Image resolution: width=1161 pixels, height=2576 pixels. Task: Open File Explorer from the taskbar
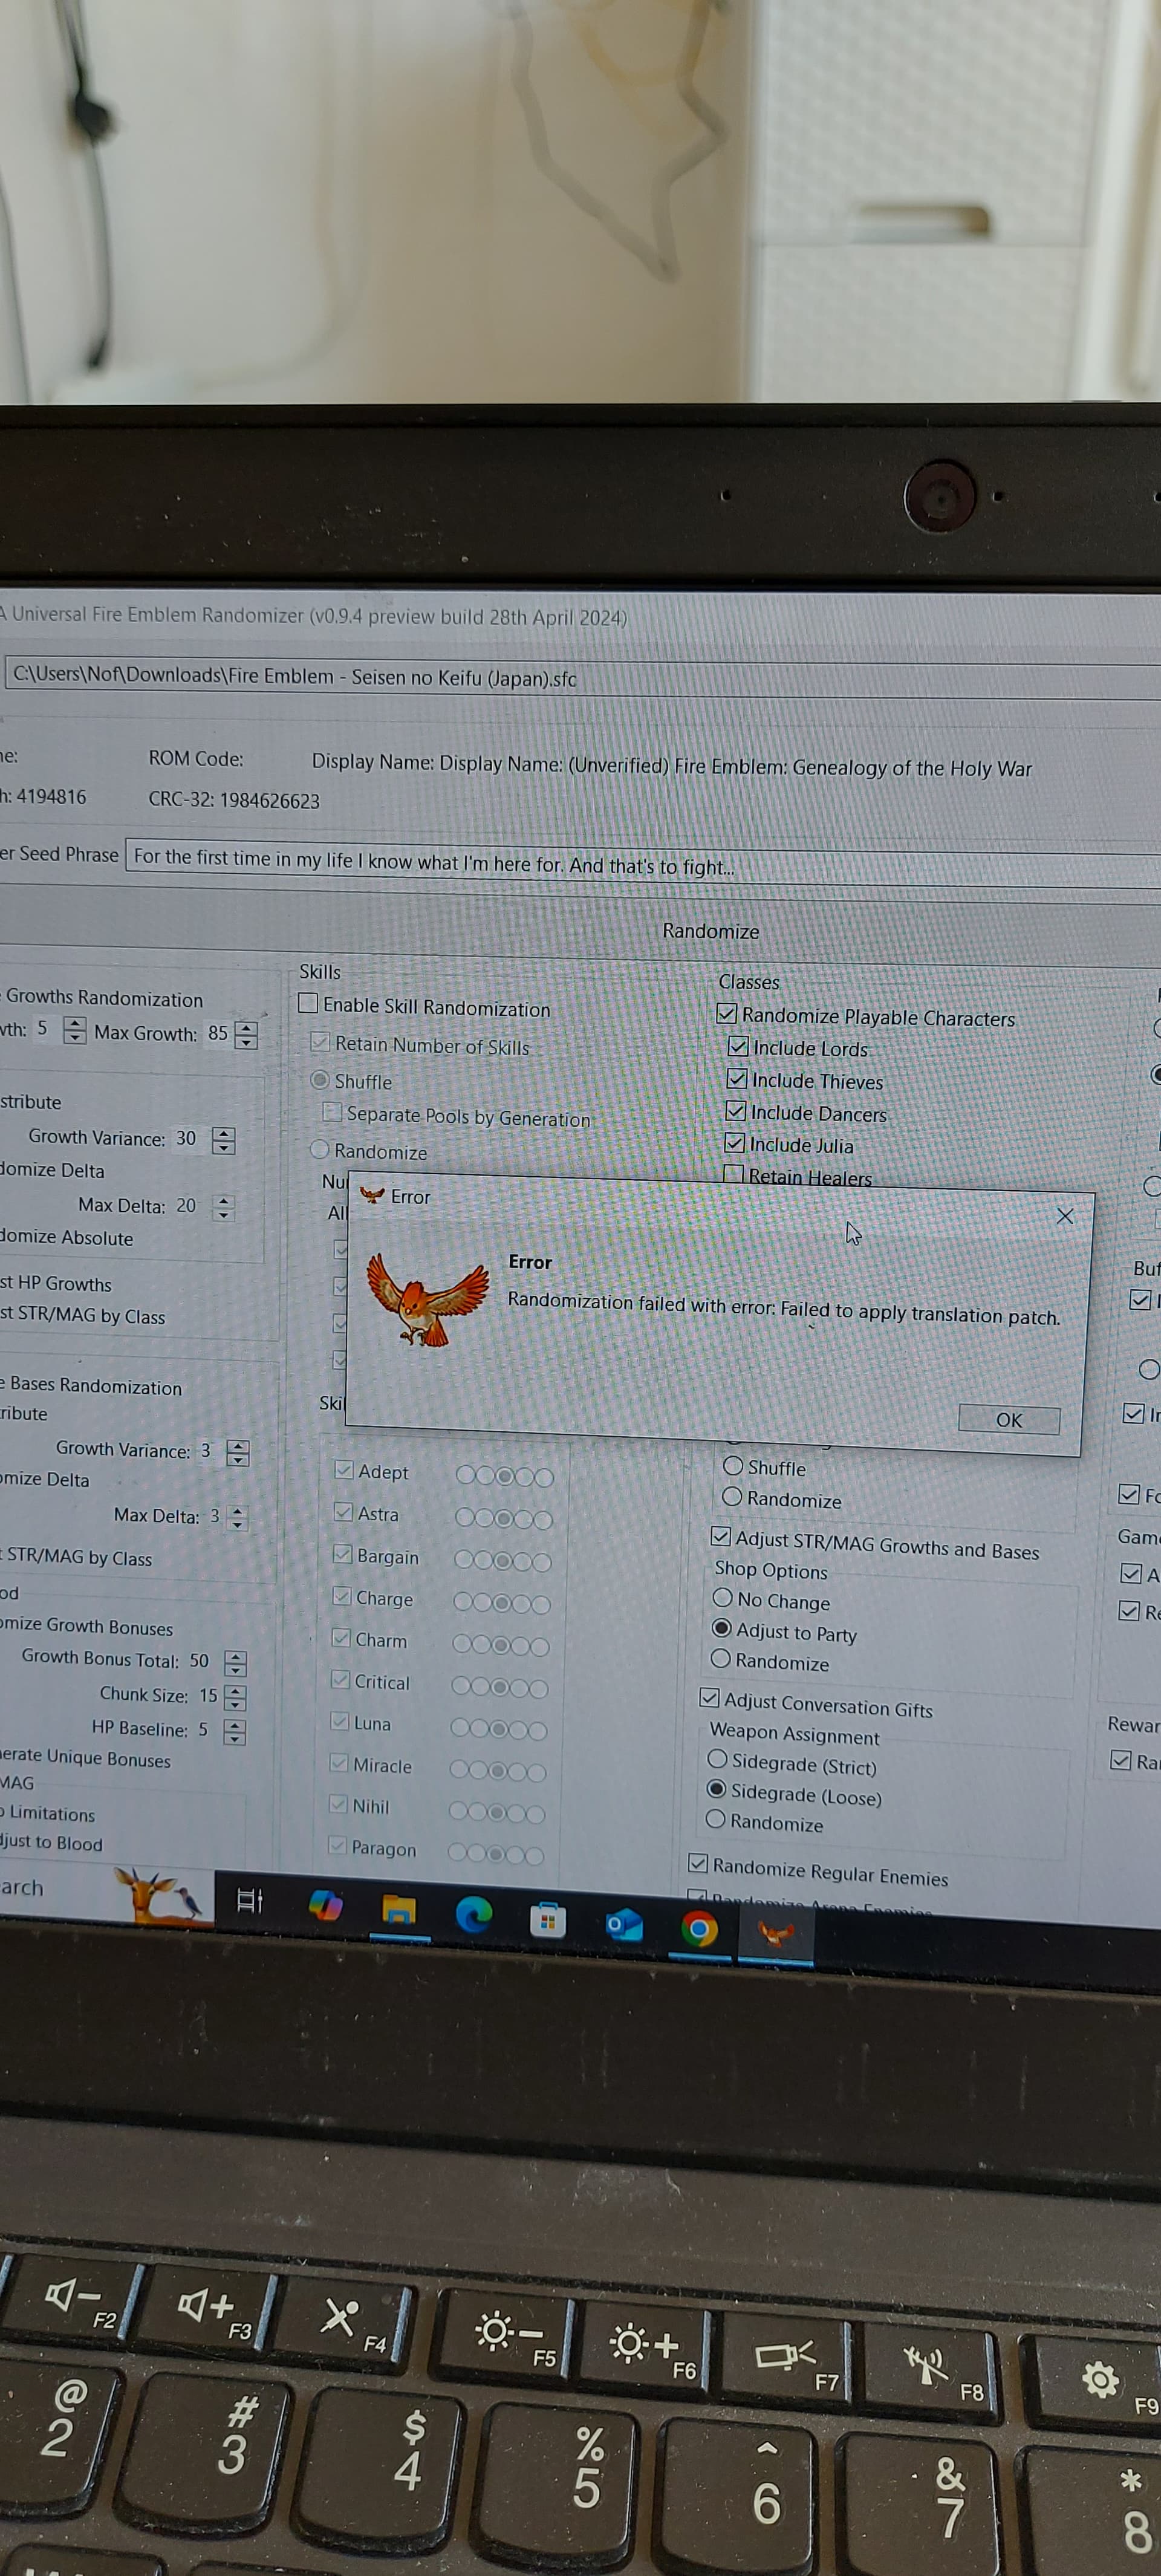pyautogui.click(x=399, y=1910)
